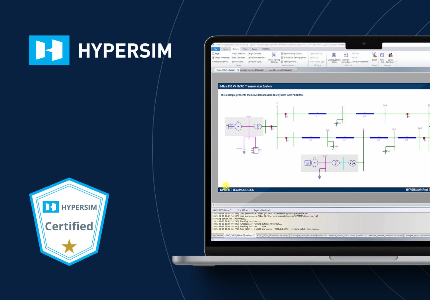Open Define Line Styles settings
This screenshot has height=300, width=430.
click(x=255, y=62)
